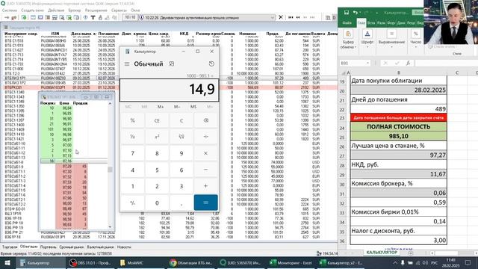
Task: Select Excel cell with 985,10
Action: 398,136
